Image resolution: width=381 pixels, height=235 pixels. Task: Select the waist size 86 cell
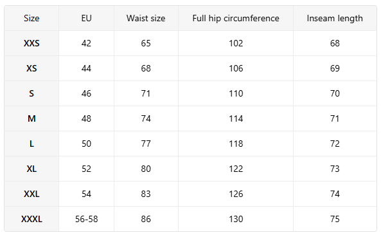(x=146, y=219)
